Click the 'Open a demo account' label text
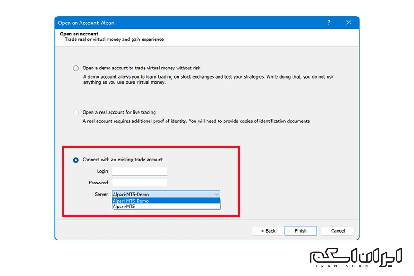Image resolution: width=414 pixels, height=276 pixels. [141, 68]
